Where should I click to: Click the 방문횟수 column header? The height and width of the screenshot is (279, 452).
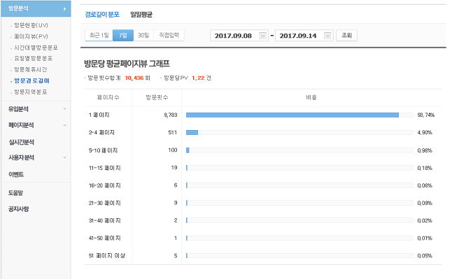157,98
